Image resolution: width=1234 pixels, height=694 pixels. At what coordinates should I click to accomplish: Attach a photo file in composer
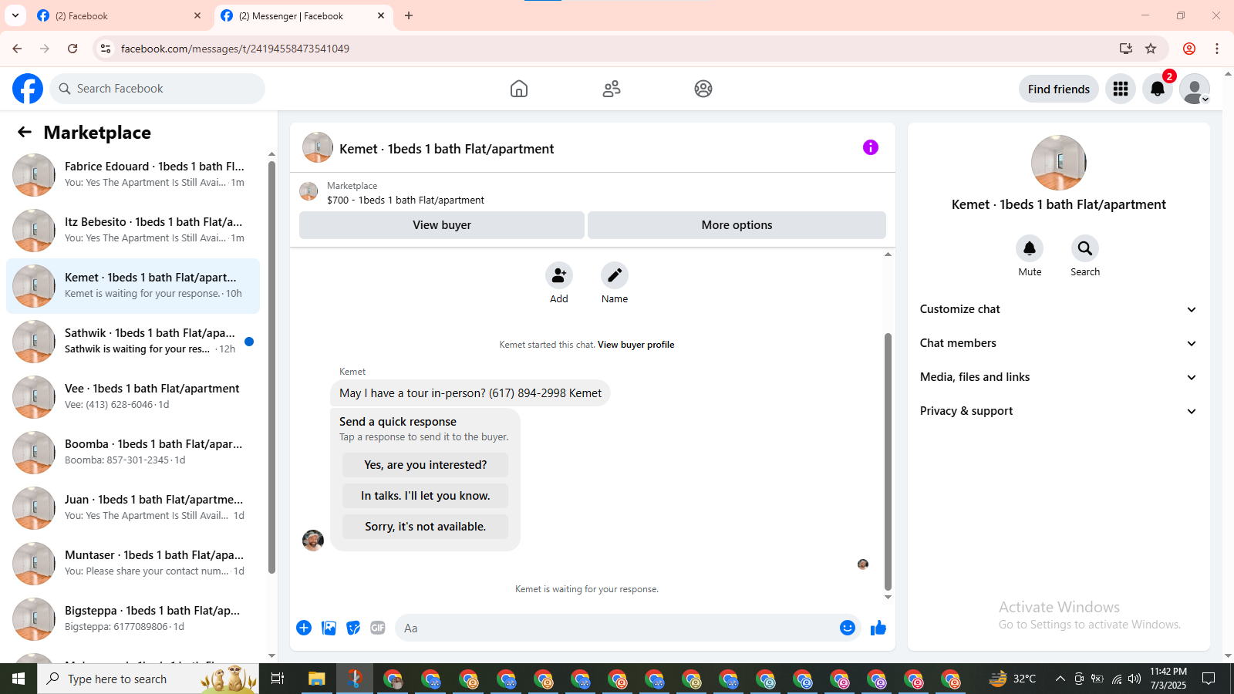(329, 628)
